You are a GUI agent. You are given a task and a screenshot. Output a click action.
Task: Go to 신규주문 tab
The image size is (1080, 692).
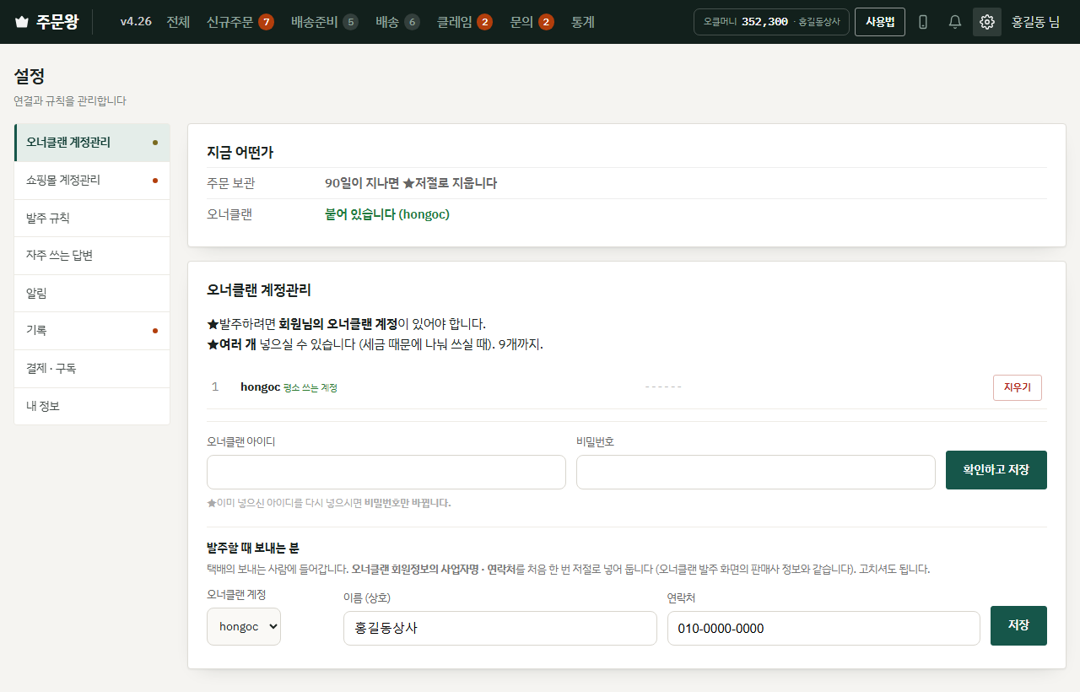(240, 22)
